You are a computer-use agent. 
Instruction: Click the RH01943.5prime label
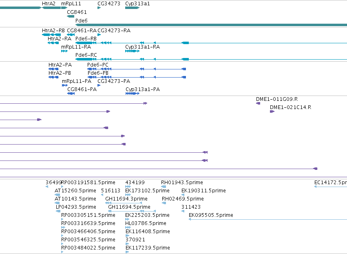coord(182,183)
